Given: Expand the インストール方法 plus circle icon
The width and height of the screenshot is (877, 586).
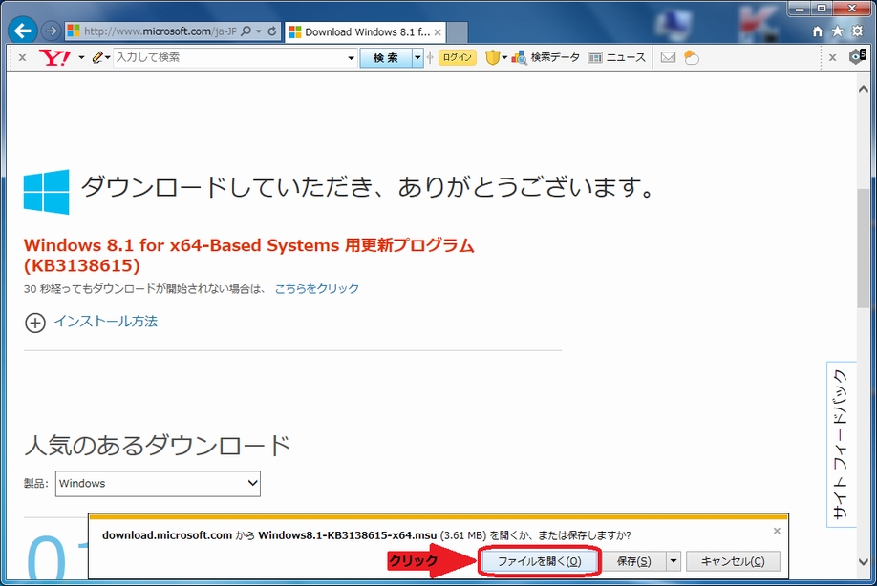Looking at the screenshot, I should click(x=35, y=323).
